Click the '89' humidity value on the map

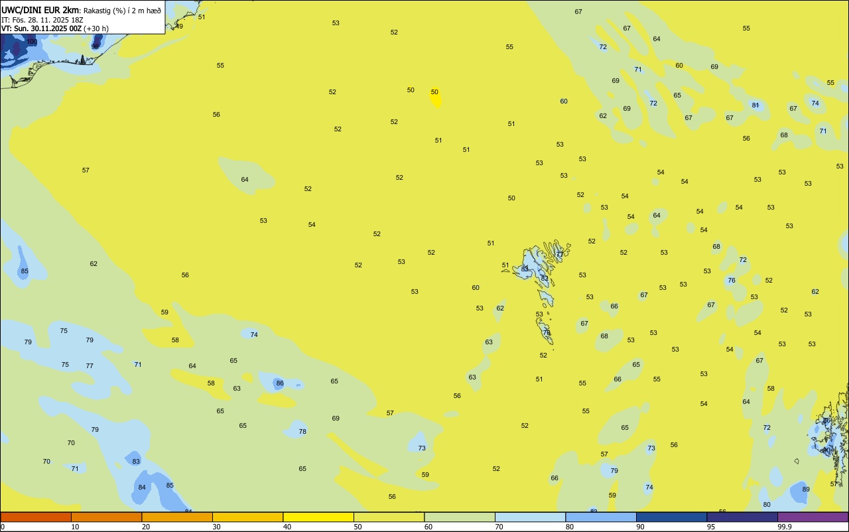806,490
